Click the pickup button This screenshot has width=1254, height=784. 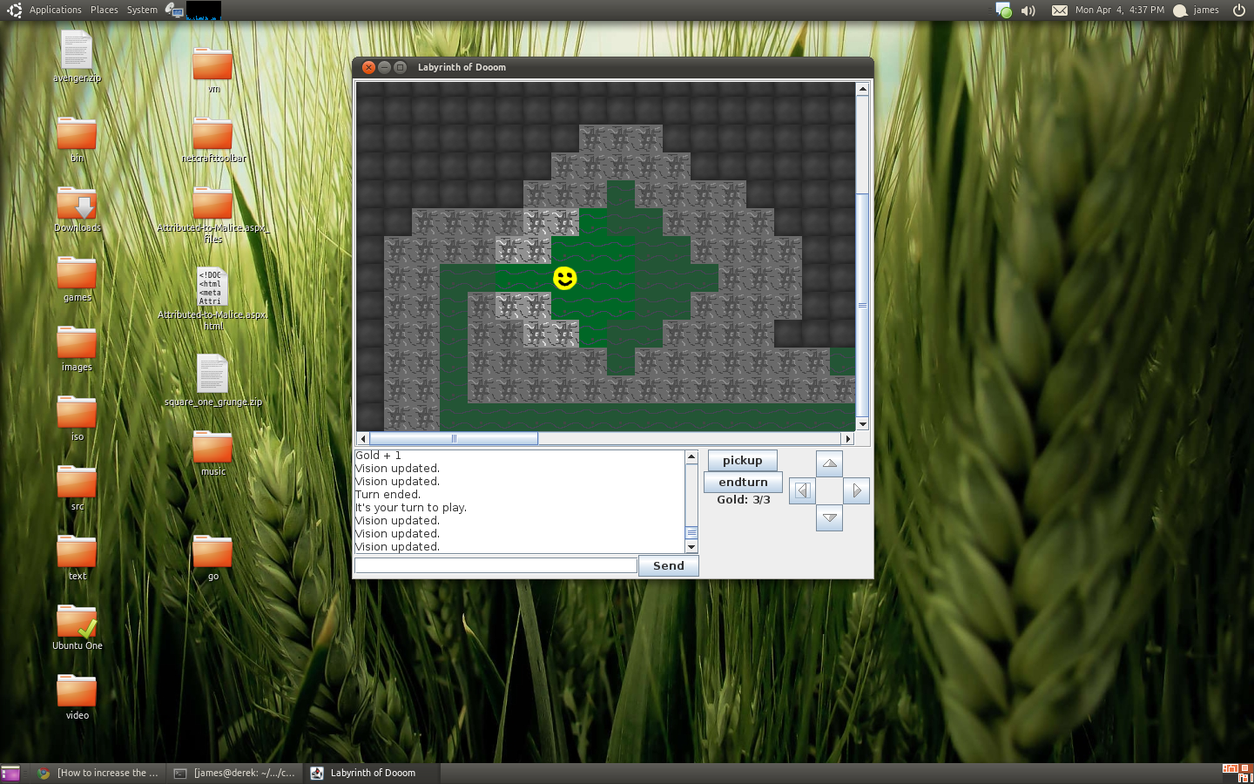[x=742, y=461]
